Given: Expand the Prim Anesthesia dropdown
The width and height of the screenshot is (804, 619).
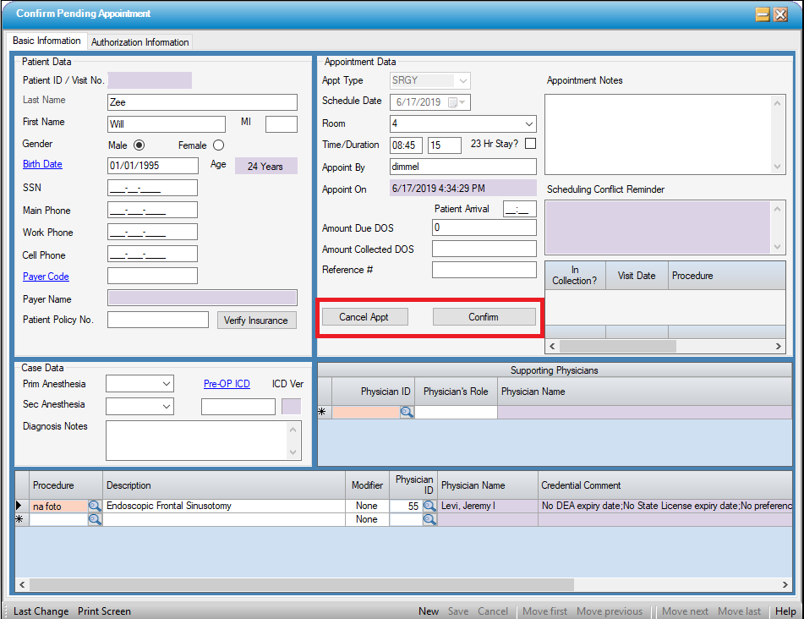Looking at the screenshot, I should (167, 384).
